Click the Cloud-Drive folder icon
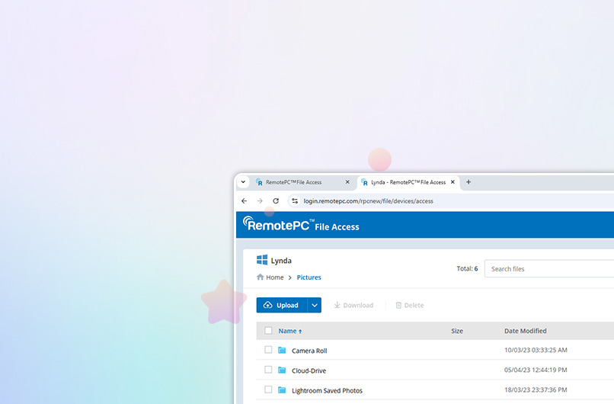Viewport: 614px width, 404px height. pos(282,370)
